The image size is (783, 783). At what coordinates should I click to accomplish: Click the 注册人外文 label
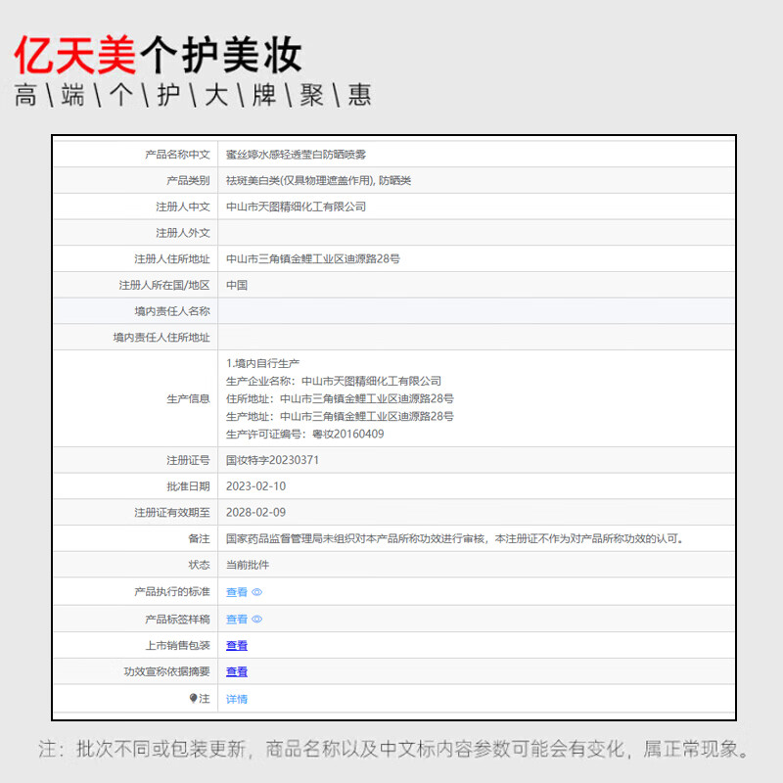tap(183, 233)
